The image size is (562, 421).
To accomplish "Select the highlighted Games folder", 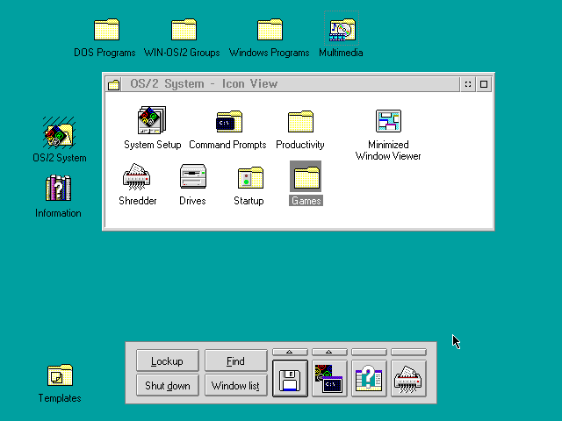I will click(x=306, y=176).
